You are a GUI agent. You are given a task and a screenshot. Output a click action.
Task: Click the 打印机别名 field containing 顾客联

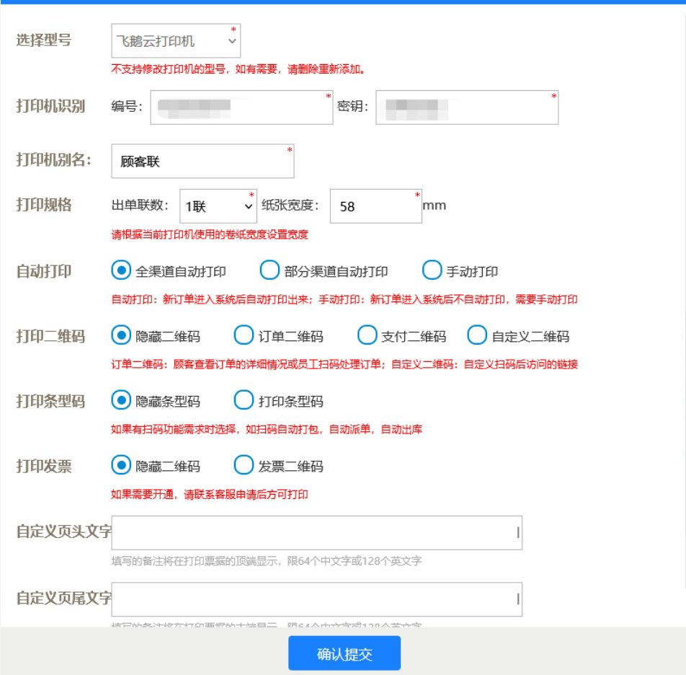point(202,162)
